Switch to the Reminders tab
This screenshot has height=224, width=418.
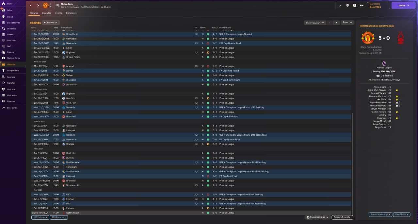click(x=71, y=13)
